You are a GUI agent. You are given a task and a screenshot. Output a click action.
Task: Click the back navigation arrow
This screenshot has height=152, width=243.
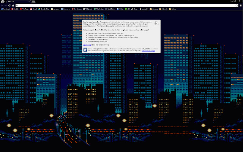click(2, 5)
